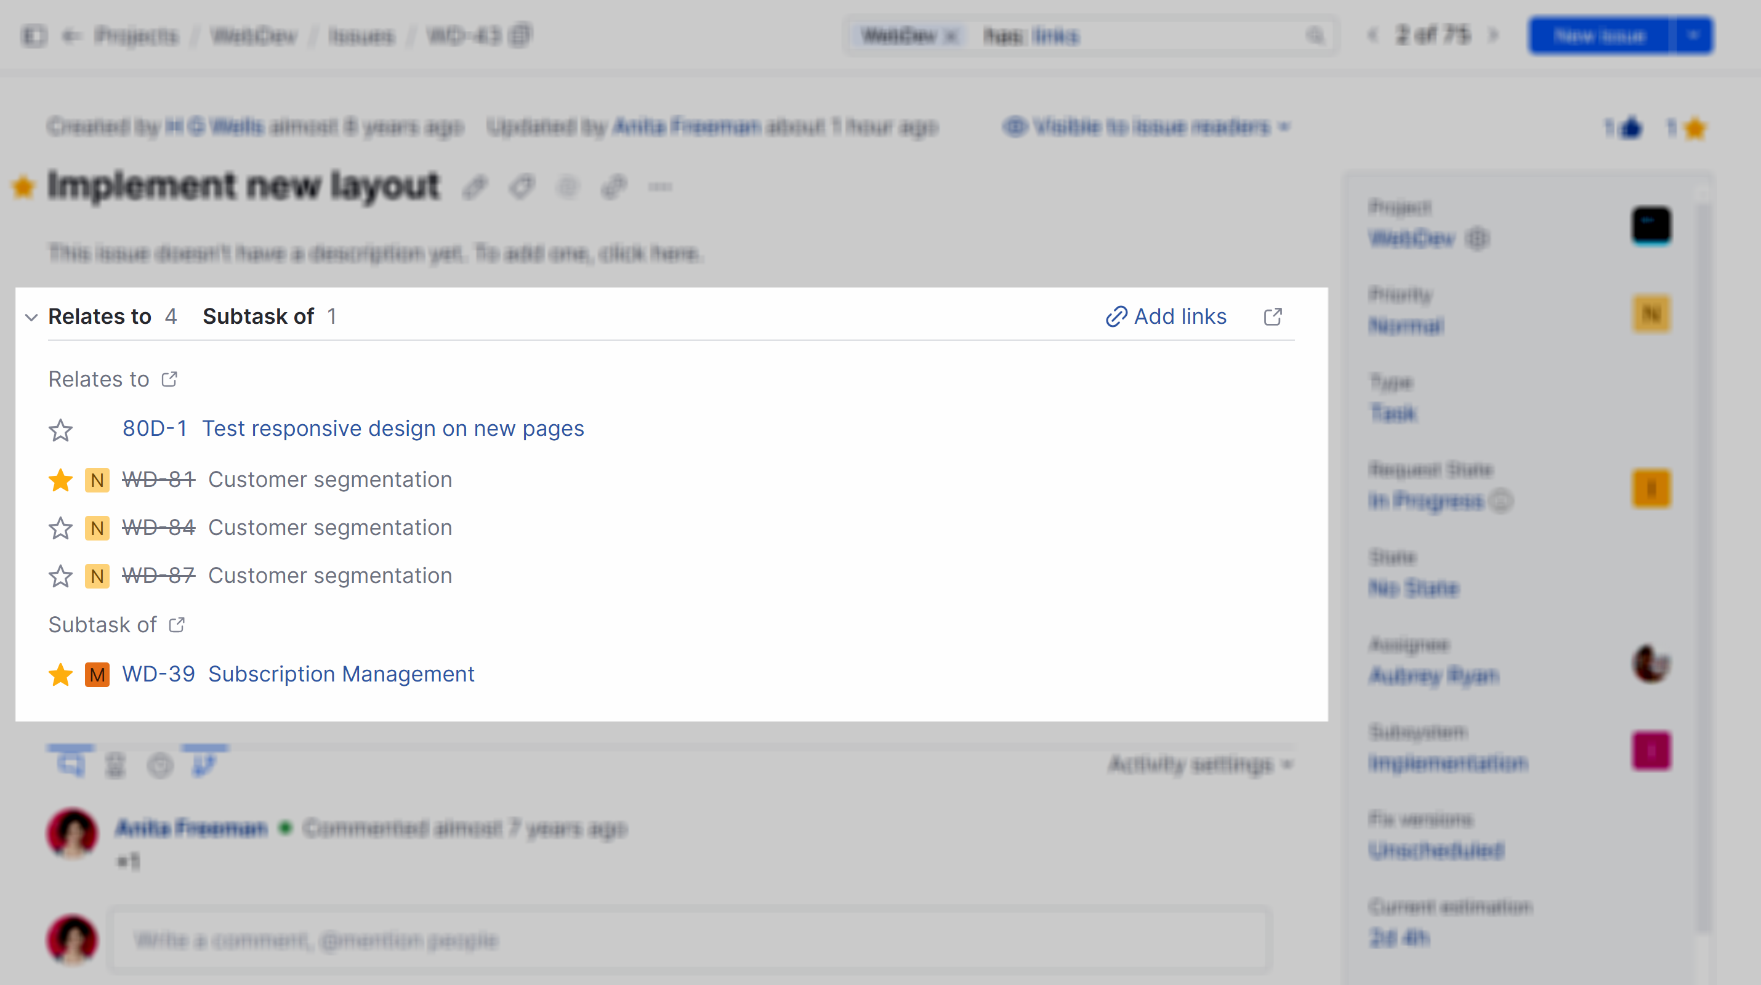Click open icon next to Subtask of label
This screenshot has height=985, width=1761.
click(x=177, y=625)
